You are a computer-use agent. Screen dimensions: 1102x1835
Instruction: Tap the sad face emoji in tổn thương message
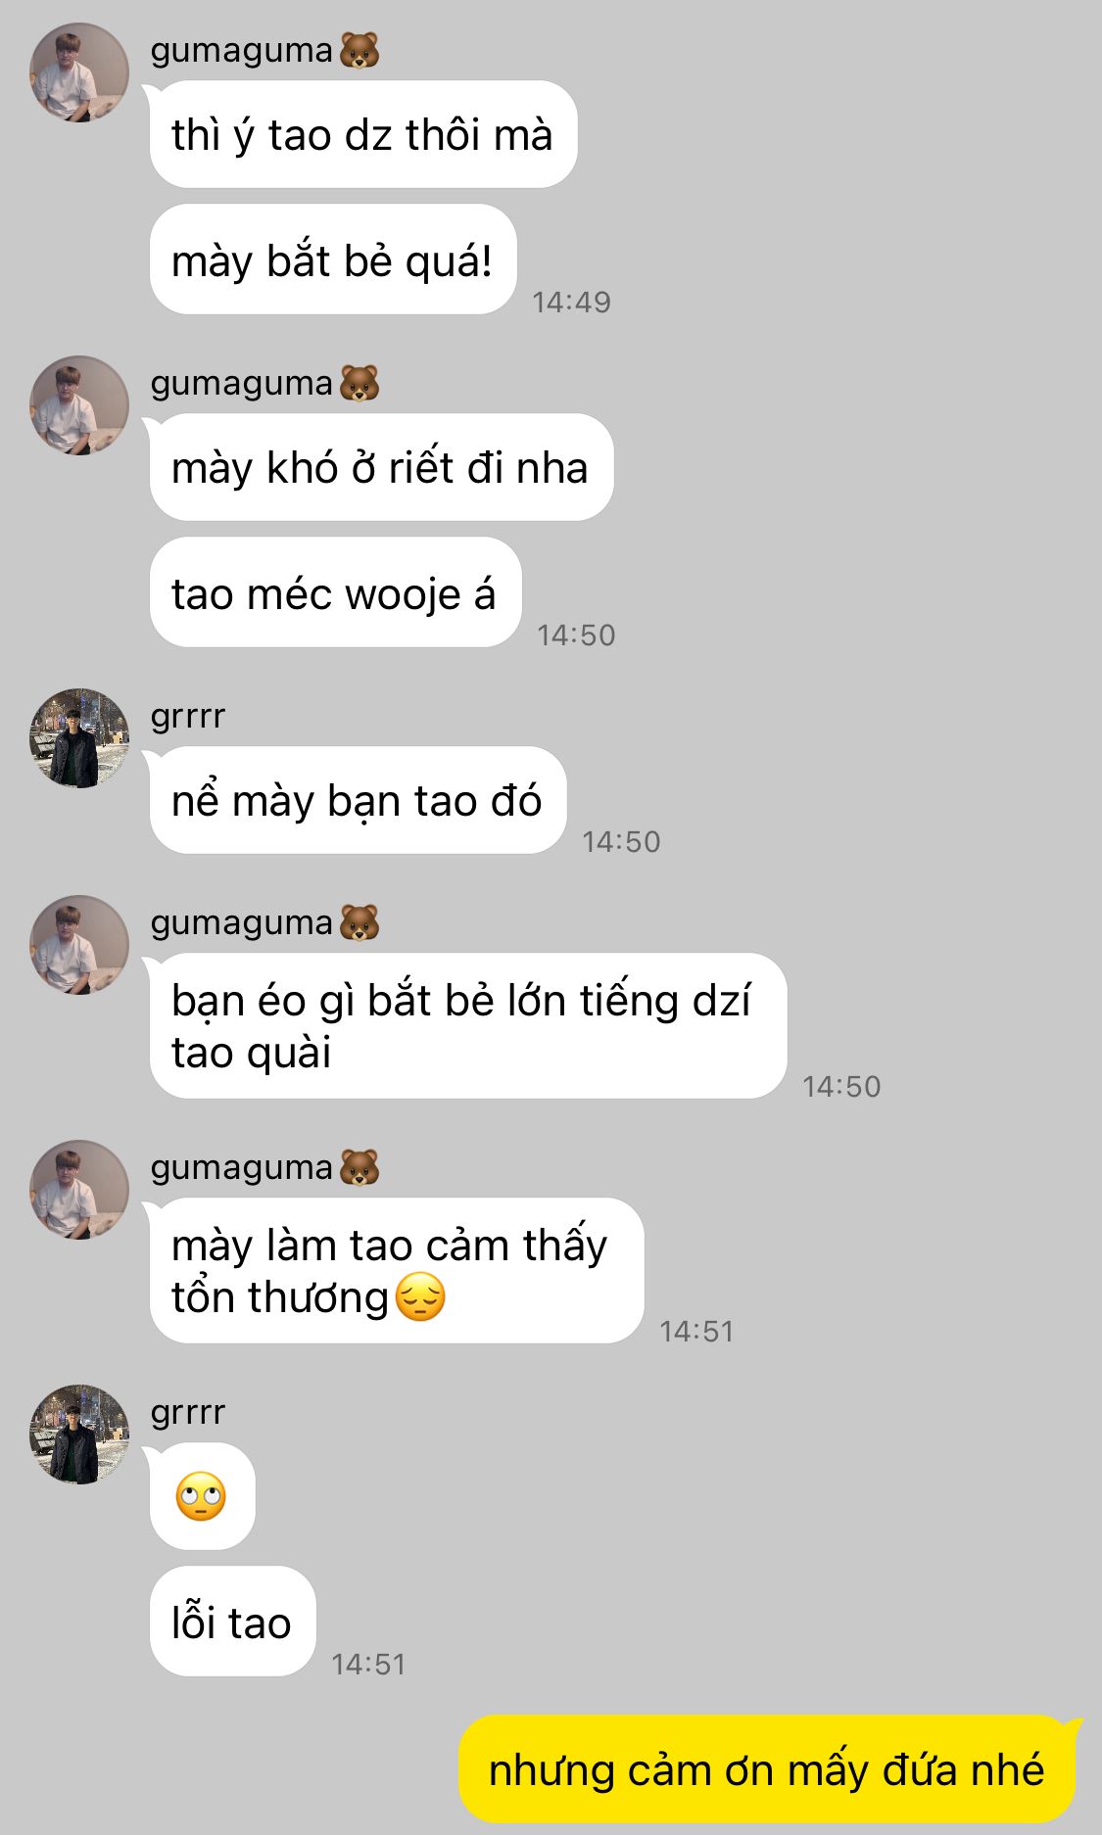coord(420,1297)
